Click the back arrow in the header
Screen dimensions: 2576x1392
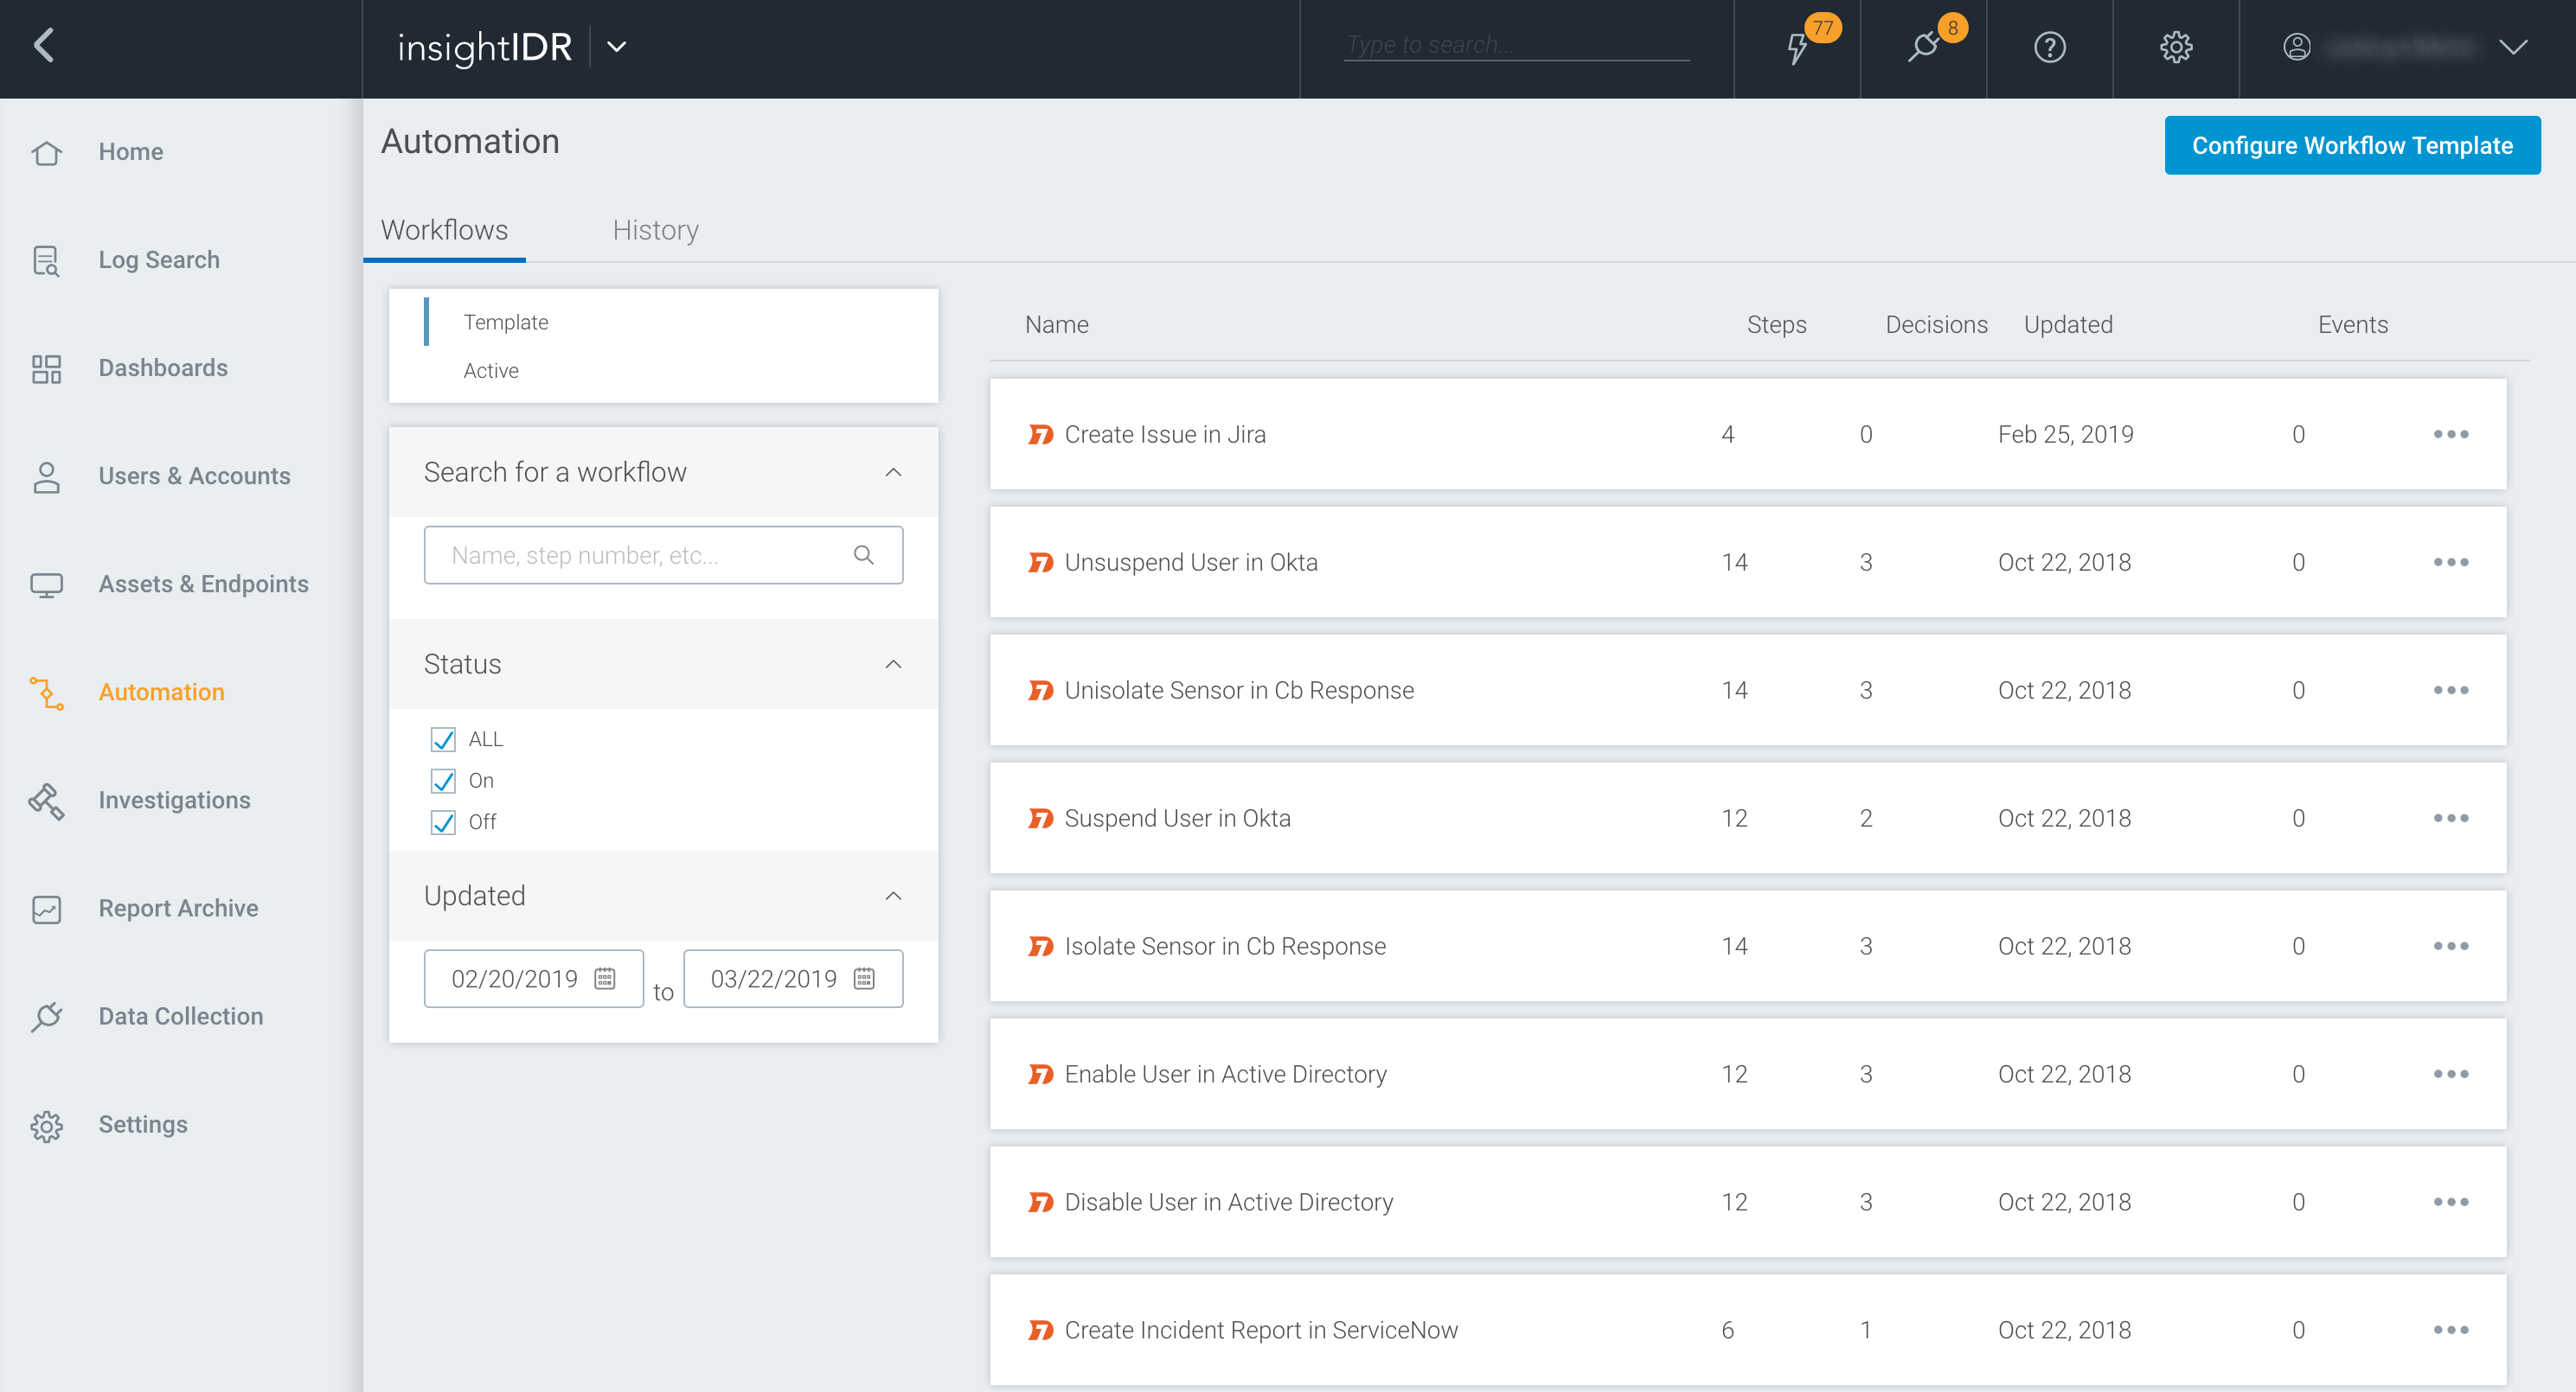[44, 46]
